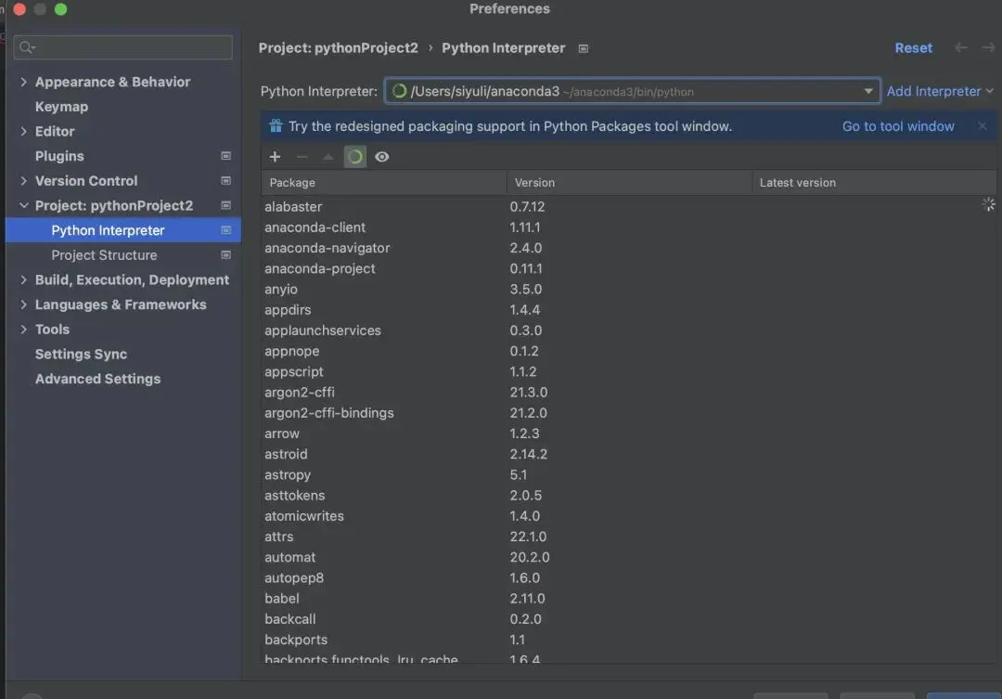1002x699 pixels.
Task: Dismiss the redesigned packaging notification banner
Action: click(x=983, y=126)
